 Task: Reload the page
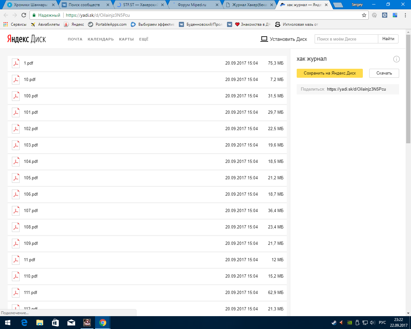24,15
